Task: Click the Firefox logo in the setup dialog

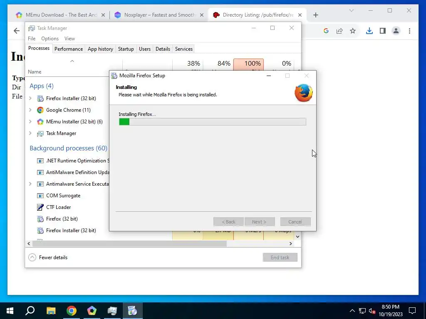Action: click(303, 93)
